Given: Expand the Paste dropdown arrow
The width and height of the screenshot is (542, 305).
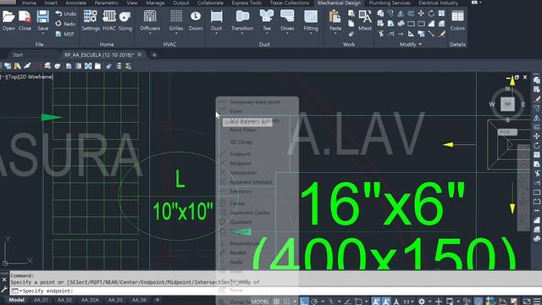Looking at the screenshot, I should click(335, 34).
